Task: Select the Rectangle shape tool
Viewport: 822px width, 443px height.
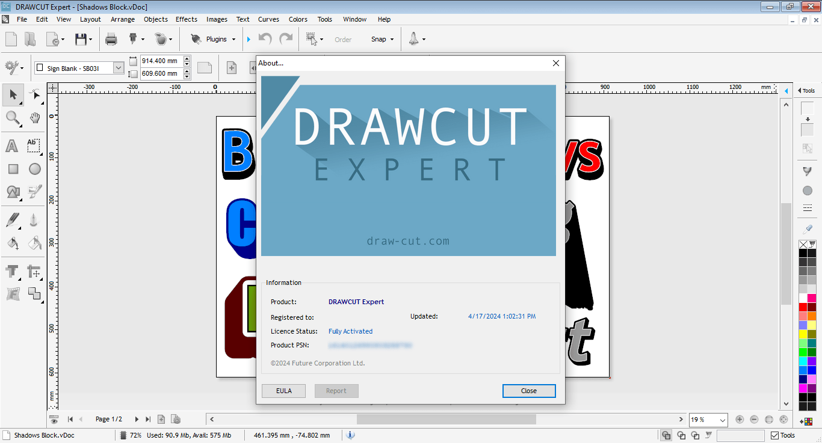Action: pyautogui.click(x=13, y=169)
